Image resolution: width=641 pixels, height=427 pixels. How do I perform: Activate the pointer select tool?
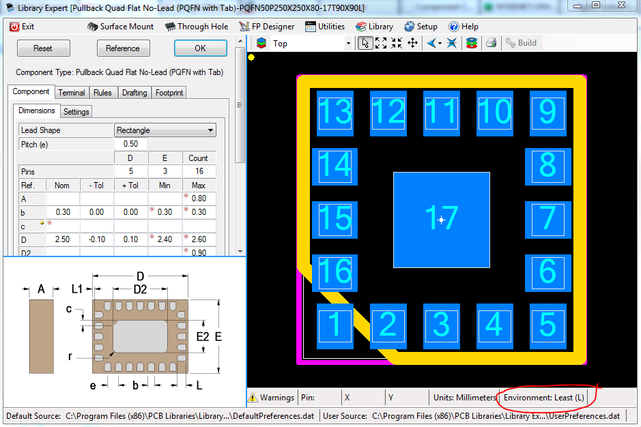365,43
